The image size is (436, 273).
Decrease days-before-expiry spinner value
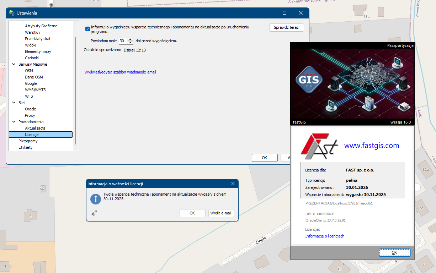[x=130, y=43]
